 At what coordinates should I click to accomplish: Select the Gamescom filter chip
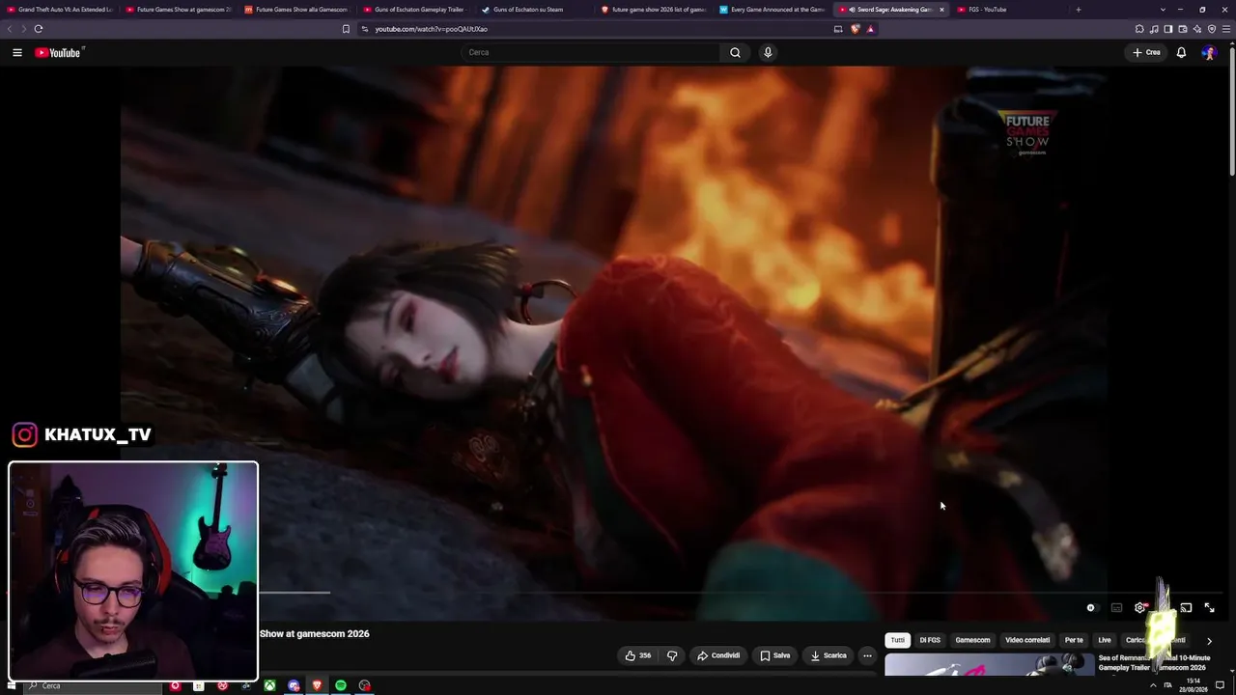(972, 640)
